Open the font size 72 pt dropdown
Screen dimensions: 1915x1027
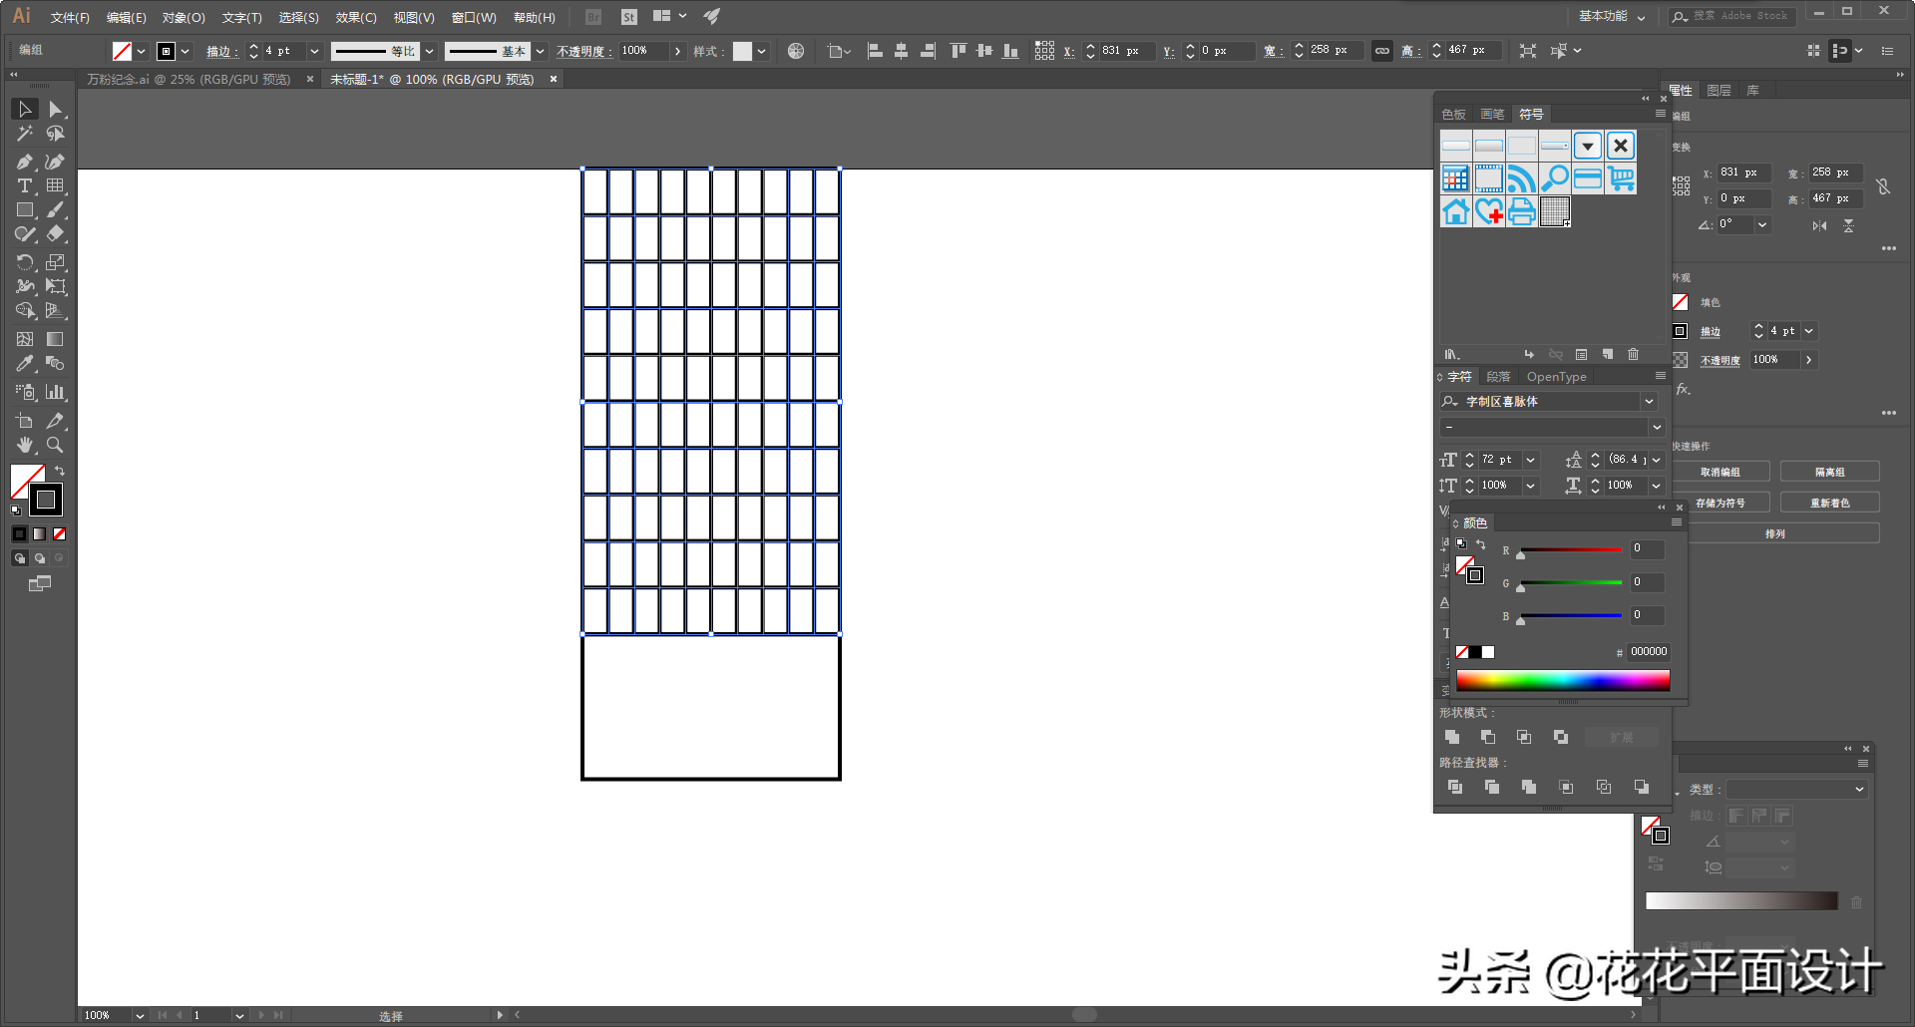(x=1530, y=460)
